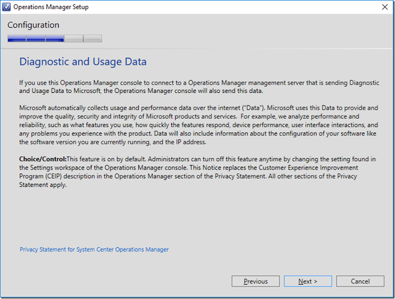395x299 pixels.
Task: Click the Operations Manager Setup title bar icon
Action: point(6,7)
